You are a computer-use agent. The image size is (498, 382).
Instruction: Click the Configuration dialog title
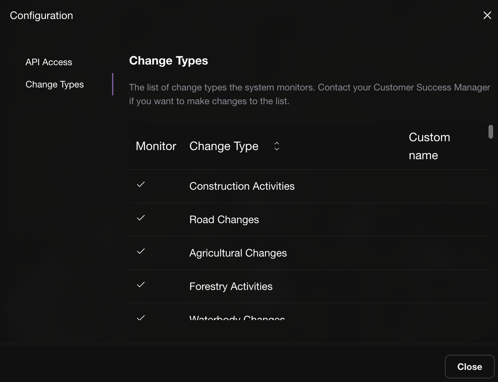[x=42, y=15]
